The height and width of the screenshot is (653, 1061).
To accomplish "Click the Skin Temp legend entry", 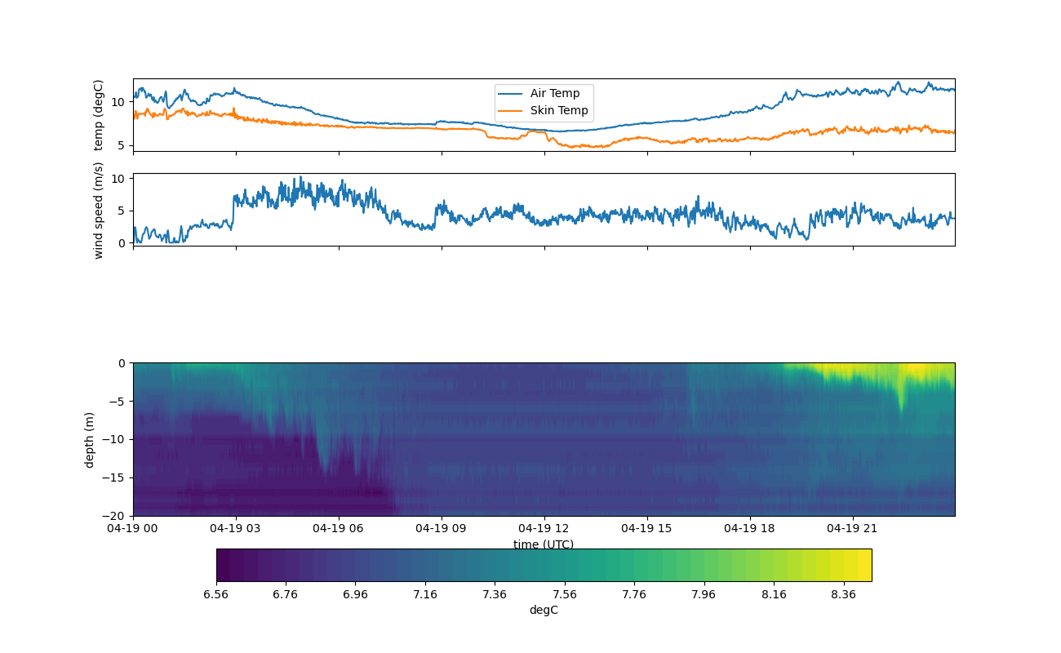I will click(x=558, y=111).
